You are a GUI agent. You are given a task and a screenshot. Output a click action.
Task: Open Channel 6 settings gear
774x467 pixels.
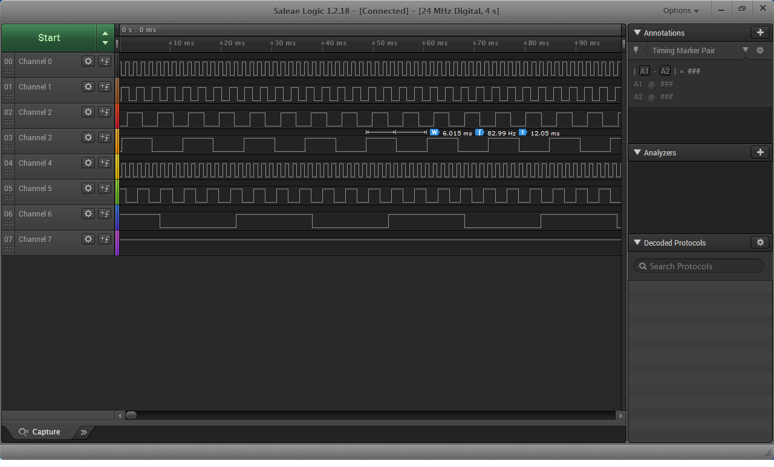pos(88,214)
